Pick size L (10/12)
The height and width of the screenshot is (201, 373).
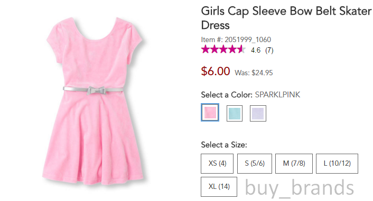tap(337, 164)
